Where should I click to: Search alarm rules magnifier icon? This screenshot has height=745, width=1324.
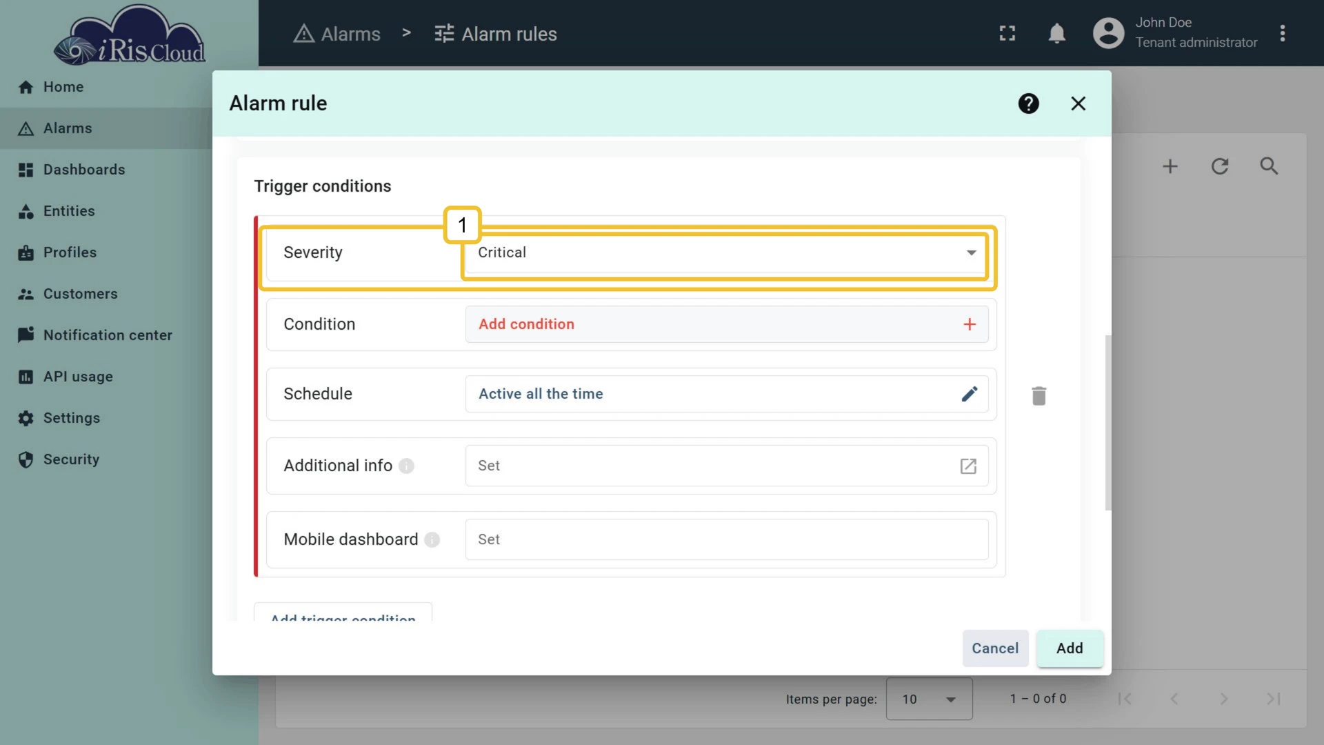tap(1270, 166)
